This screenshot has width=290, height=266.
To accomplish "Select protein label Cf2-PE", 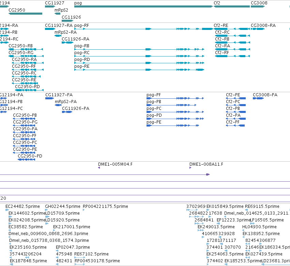I will click(233, 95).
